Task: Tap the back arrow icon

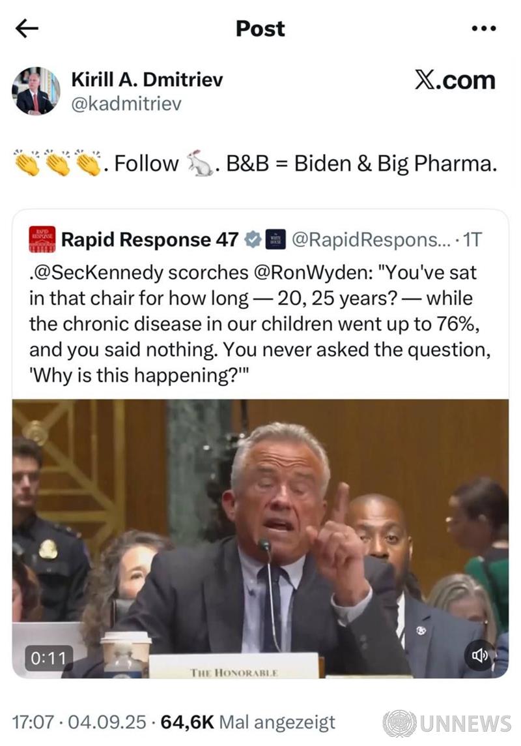Action: coord(27,29)
